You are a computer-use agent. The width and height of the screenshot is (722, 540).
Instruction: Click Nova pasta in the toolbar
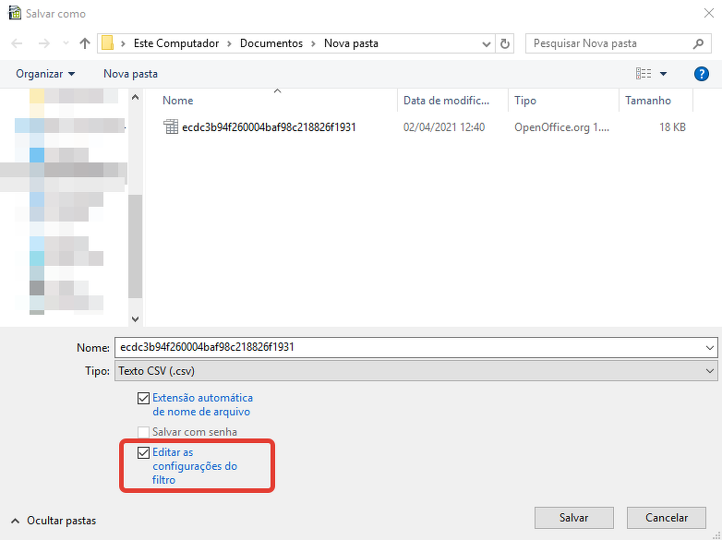[130, 74]
